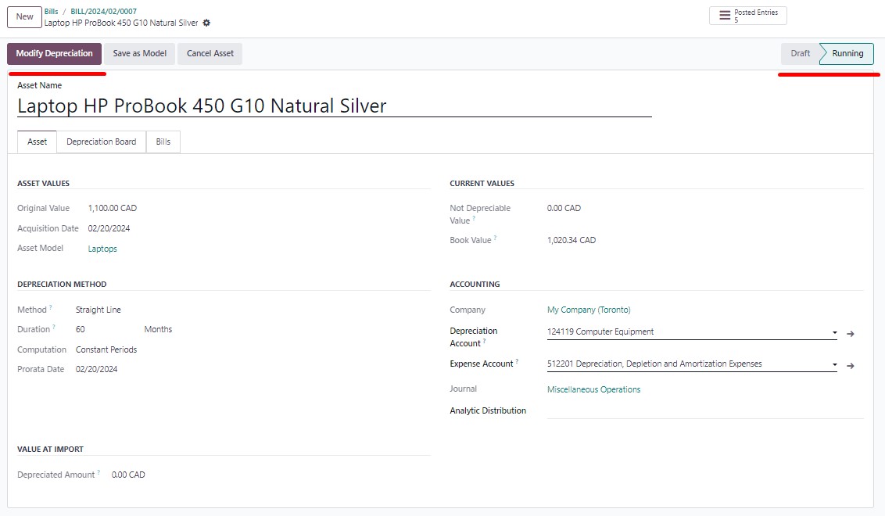Switch to the Depreciation Board tab
This screenshot has width=885, height=516.
(x=102, y=142)
